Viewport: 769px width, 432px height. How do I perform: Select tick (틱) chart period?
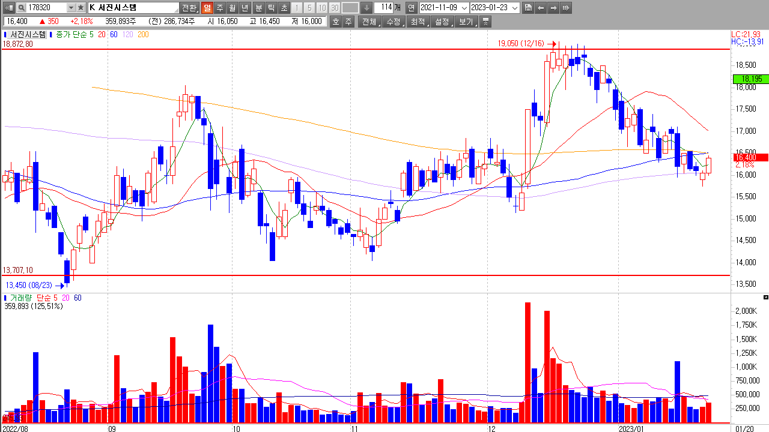pos(270,8)
